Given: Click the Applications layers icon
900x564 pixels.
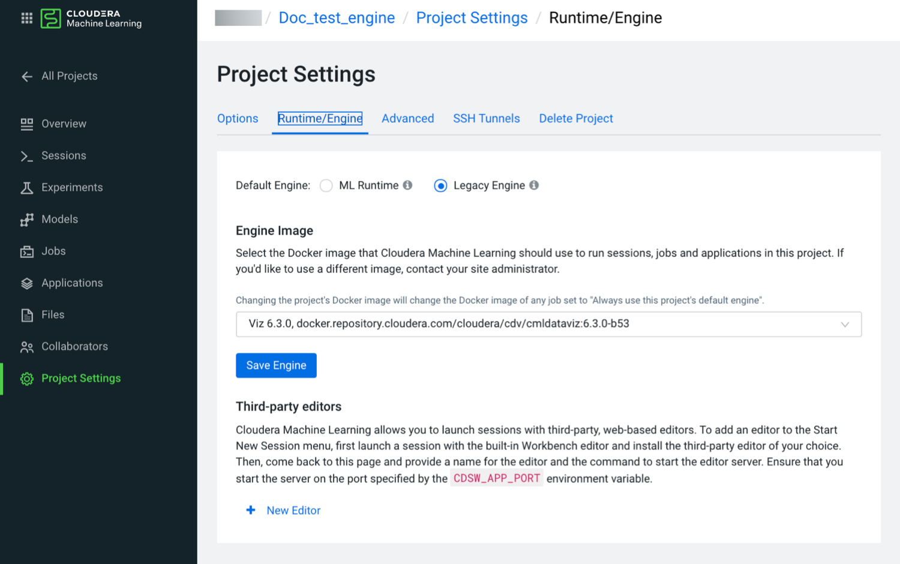Looking at the screenshot, I should point(26,283).
